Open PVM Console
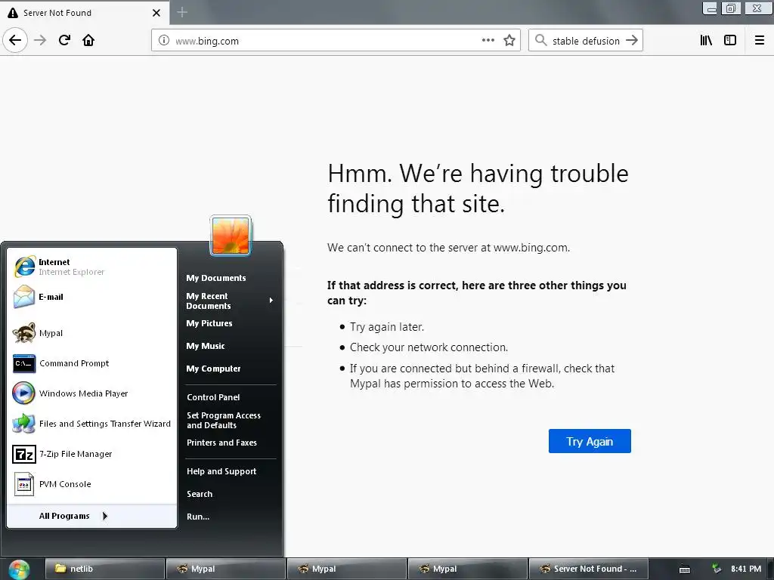Screen dimensions: 774x580 (91, 484)
